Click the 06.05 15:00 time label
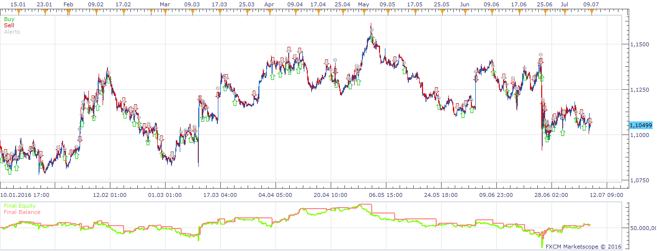The width and height of the screenshot is (657, 251). (x=385, y=195)
